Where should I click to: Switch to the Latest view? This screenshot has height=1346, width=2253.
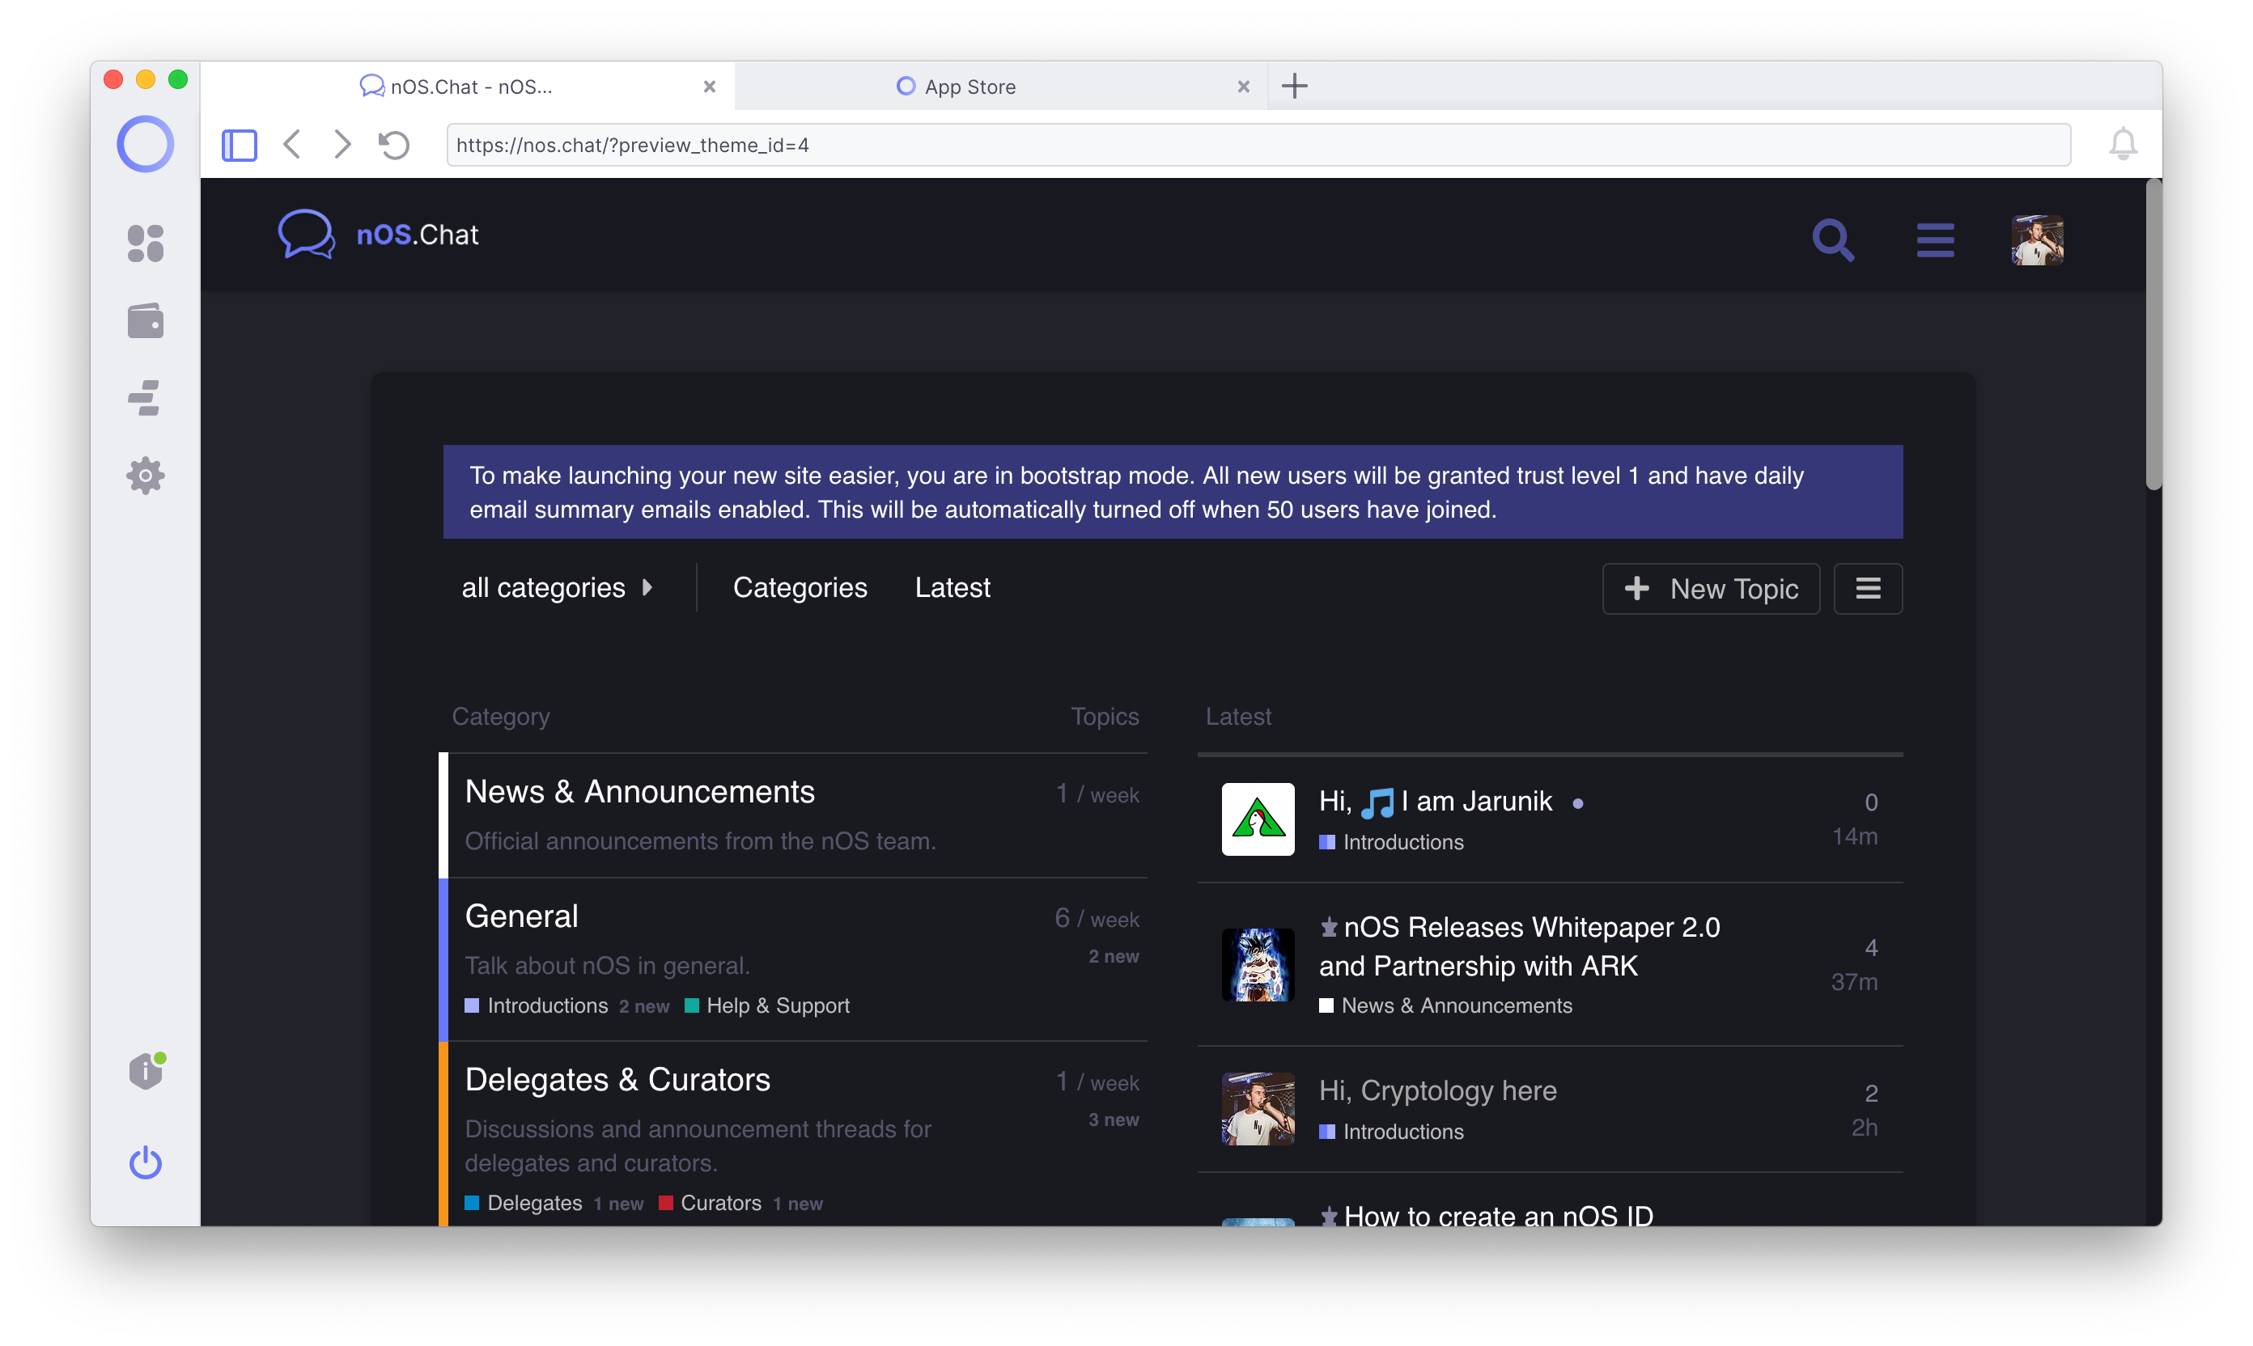952,588
